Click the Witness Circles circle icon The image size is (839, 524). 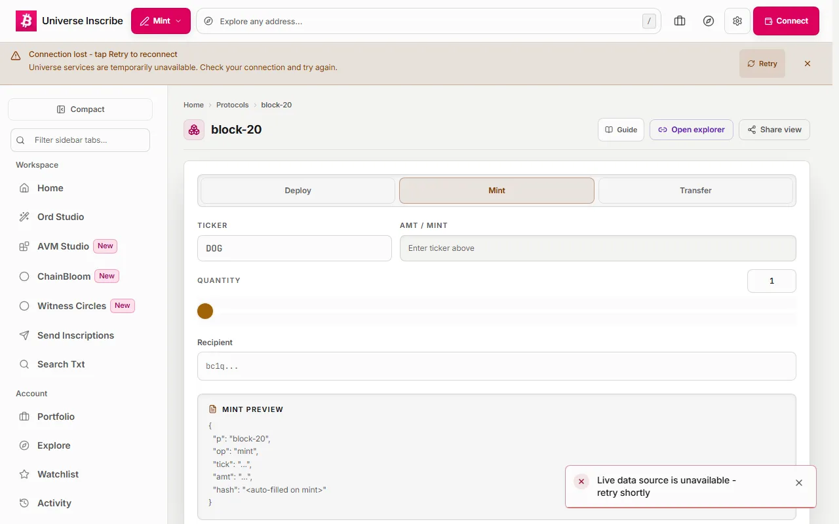tap(24, 306)
